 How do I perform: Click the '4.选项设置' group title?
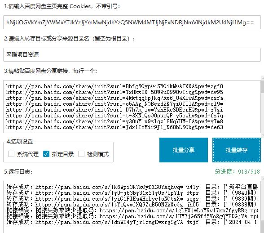[x=20, y=142]
